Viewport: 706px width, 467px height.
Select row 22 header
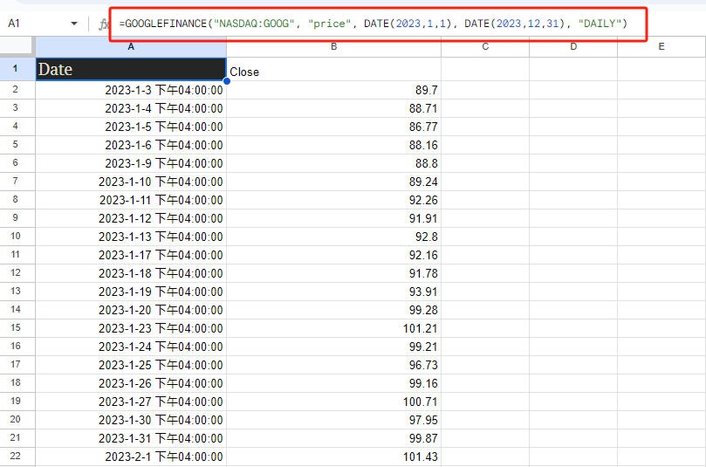16,457
